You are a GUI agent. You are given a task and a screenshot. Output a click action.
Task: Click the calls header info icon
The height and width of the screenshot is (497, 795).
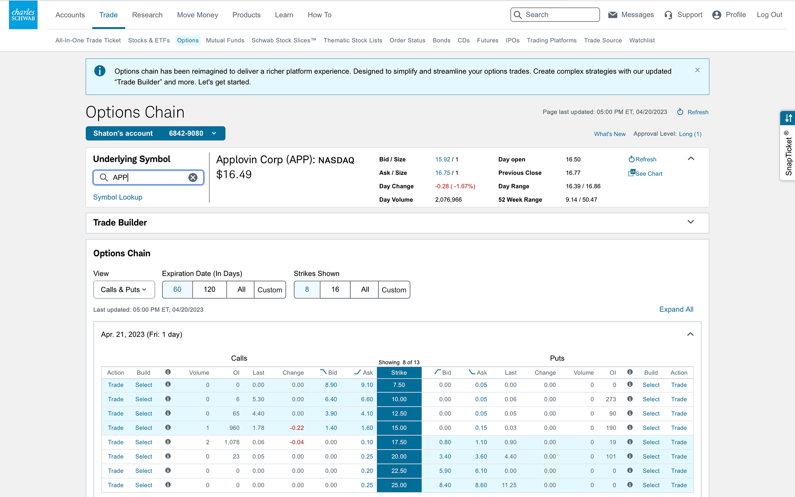point(168,372)
